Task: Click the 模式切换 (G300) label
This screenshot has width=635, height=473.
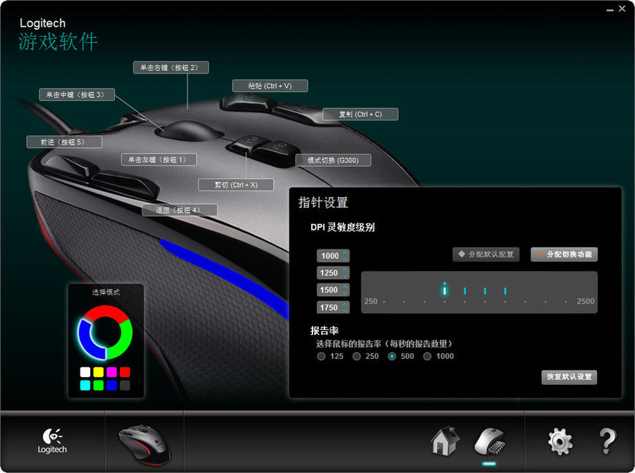Action: (x=333, y=160)
